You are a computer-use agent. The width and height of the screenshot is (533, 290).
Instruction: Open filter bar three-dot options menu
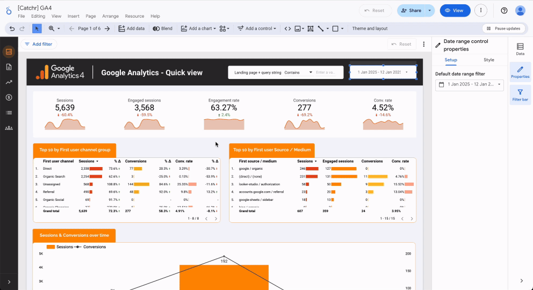[x=423, y=44]
